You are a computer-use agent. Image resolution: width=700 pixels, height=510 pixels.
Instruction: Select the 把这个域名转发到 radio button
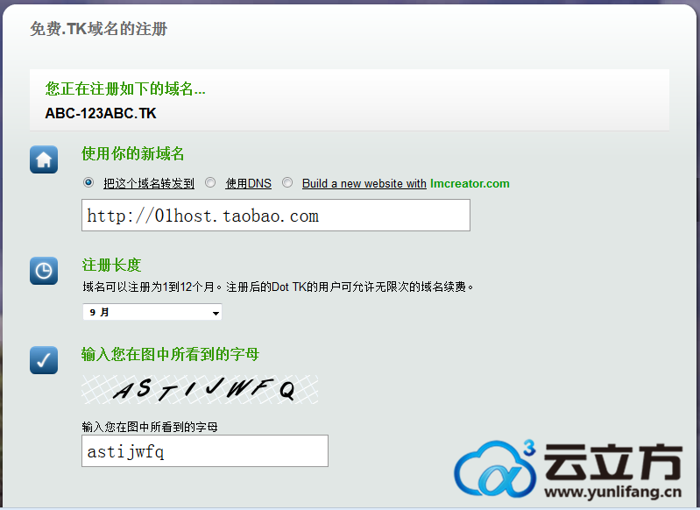point(88,183)
